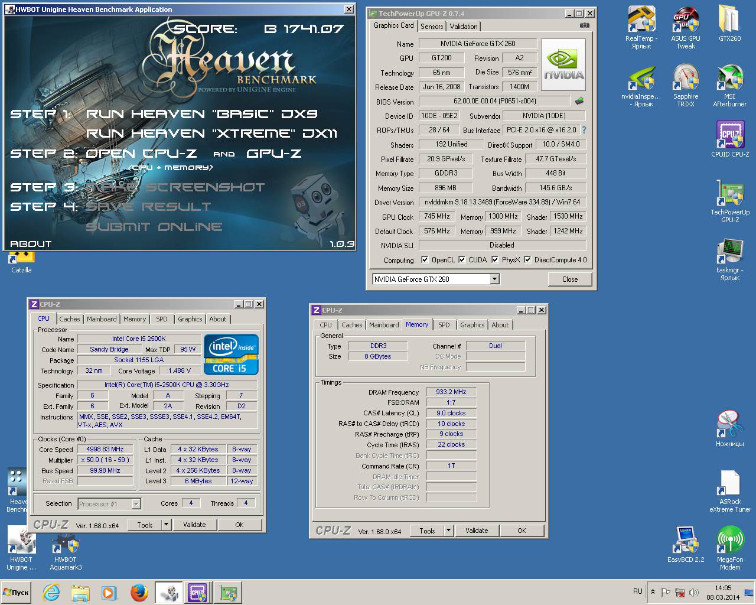Click the DRAM Frequency 933.2 MHz value
This screenshot has height=605, width=756.
451,392
